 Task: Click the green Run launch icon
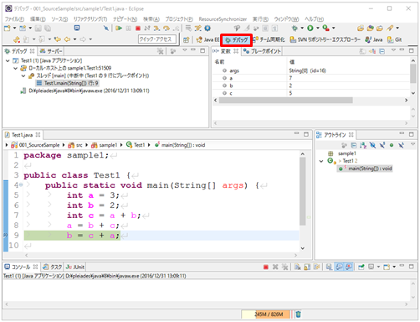pyautogui.click(x=310, y=29)
